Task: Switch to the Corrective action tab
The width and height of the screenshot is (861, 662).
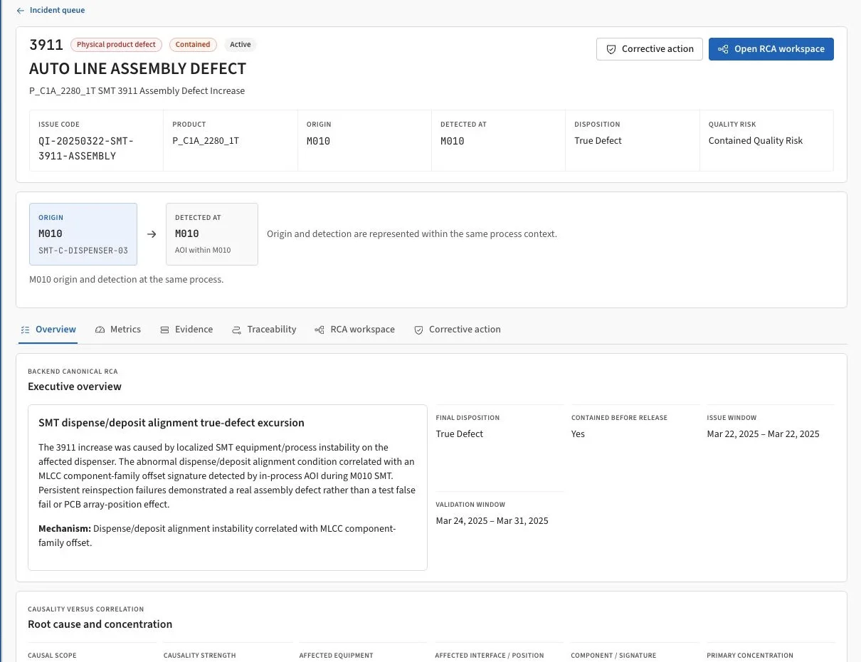Action: 465,330
